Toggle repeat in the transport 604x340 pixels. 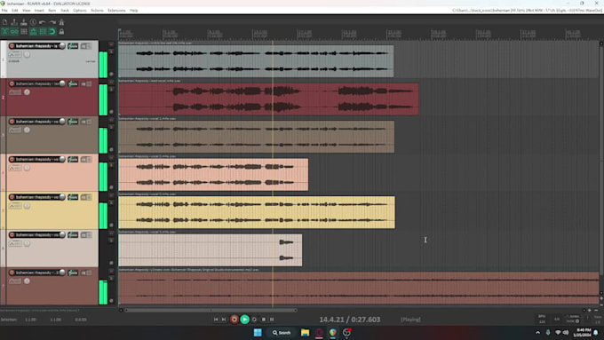[254, 320]
